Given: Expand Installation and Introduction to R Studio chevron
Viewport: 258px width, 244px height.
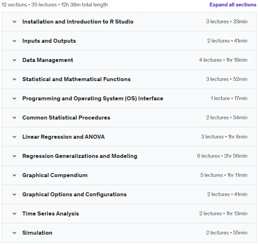Looking at the screenshot, I should pyautogui.click(x=15, y=22).
